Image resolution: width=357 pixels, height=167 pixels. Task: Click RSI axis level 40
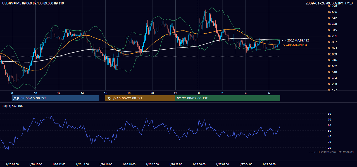329,136
